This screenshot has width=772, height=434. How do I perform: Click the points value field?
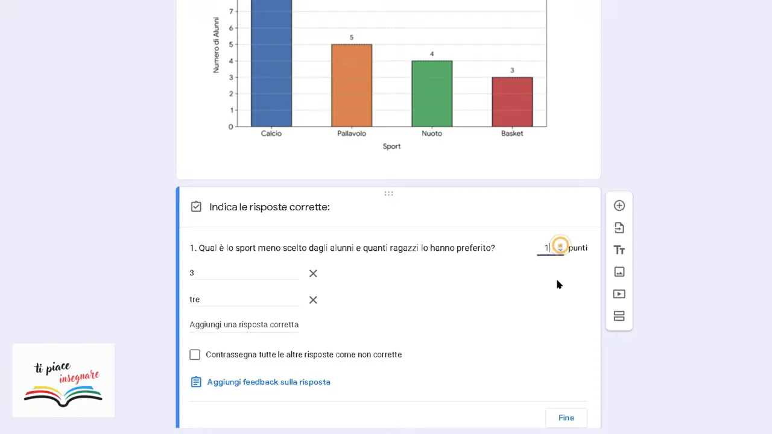(550, 248)
